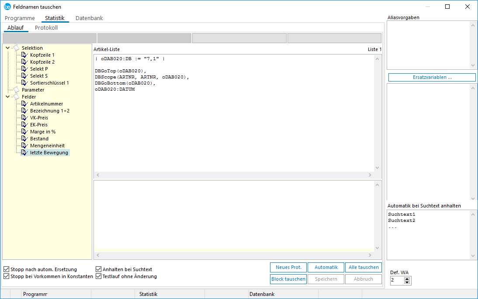
Task: Click the Selekt P item icon
Action: tap(24, 69)
